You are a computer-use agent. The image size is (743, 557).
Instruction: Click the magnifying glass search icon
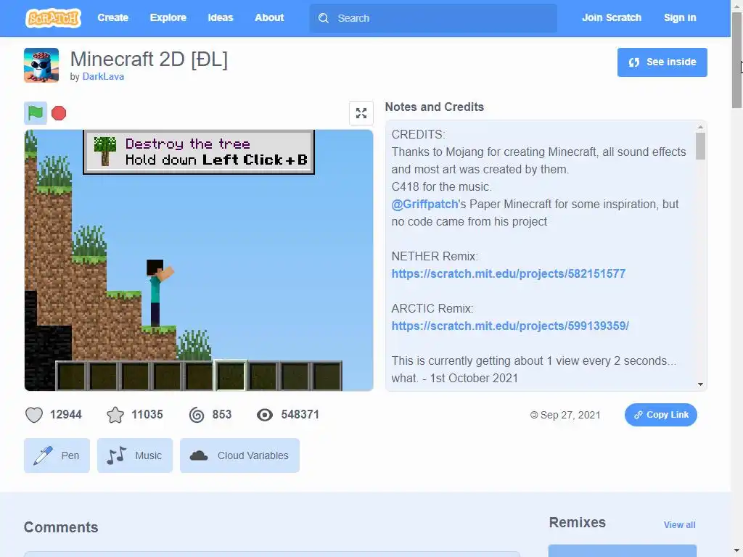[324, 18]
